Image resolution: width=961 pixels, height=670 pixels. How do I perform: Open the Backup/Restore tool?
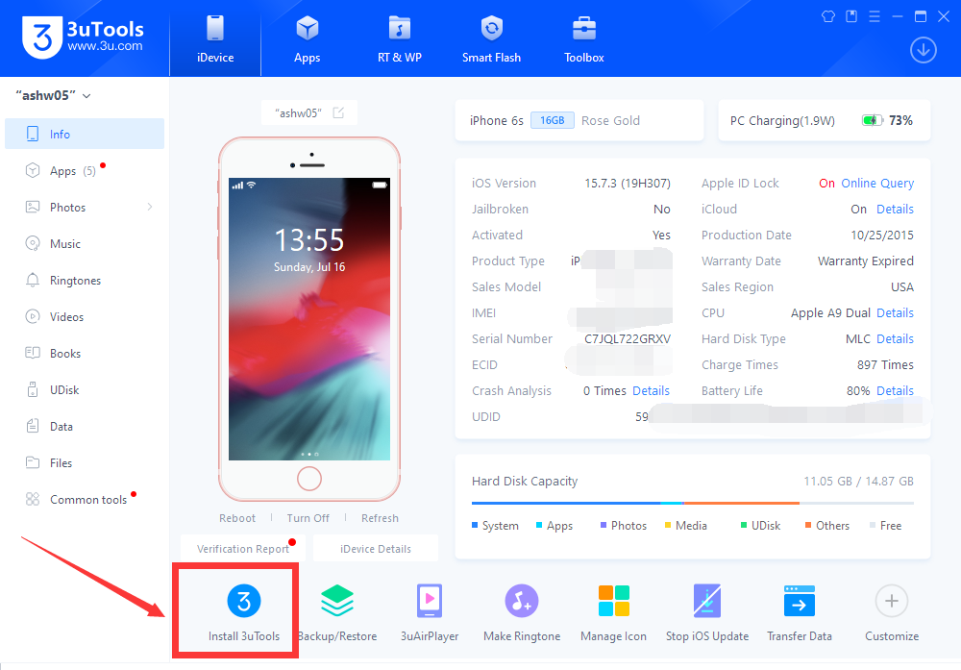[337, 611]
